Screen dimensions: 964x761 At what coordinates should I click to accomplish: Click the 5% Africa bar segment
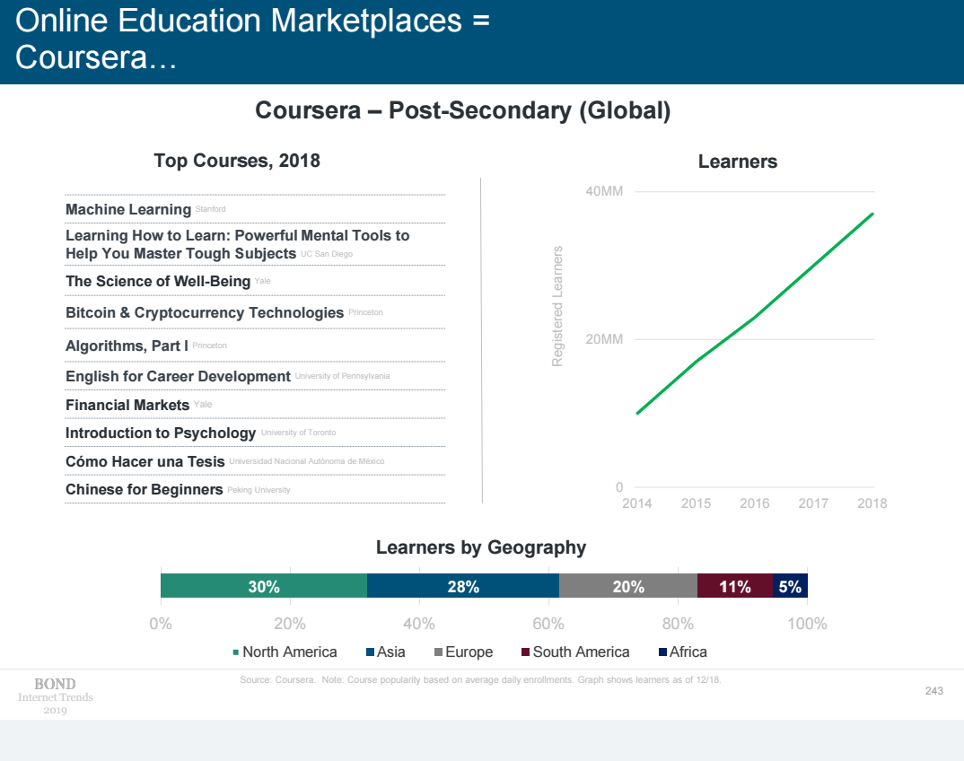[x=790, y=586]
